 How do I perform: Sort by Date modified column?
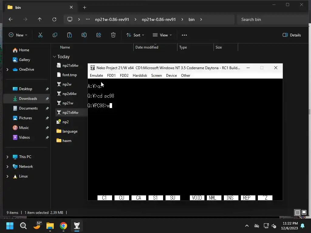(147, 47)
